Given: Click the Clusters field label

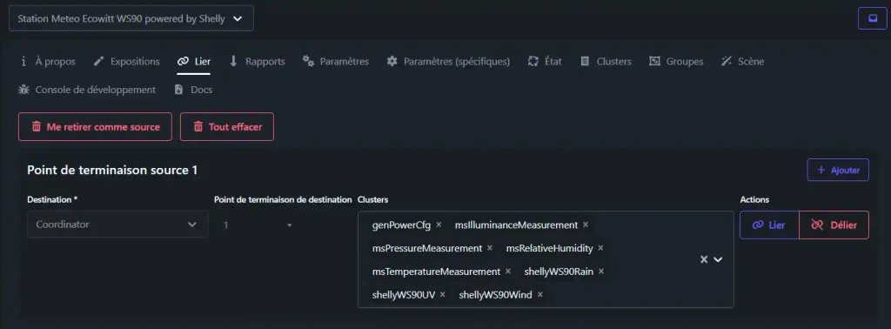Looking at the screenshot, I should pyautogui.click(x=373, y=199).
